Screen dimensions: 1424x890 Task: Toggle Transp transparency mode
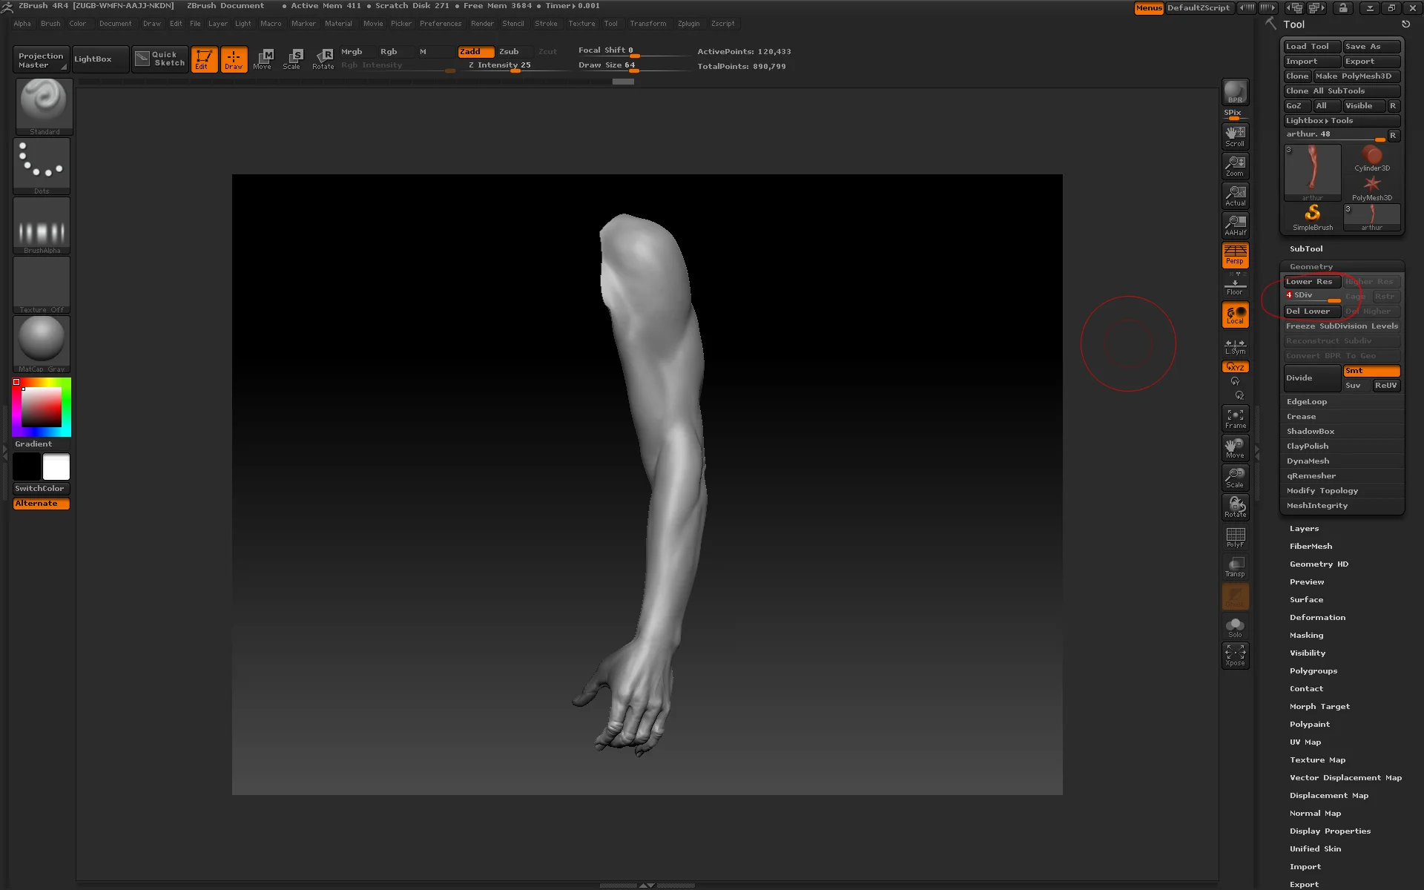coord(1235,567)
